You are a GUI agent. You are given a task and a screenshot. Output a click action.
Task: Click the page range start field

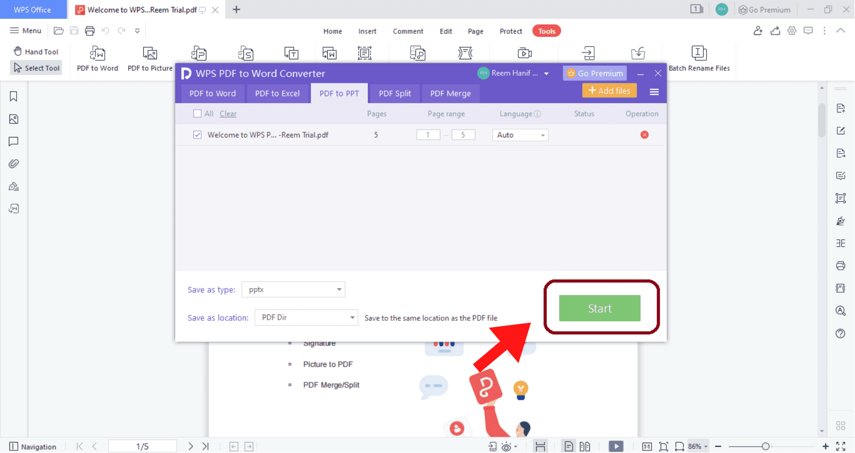pos(428,135)
